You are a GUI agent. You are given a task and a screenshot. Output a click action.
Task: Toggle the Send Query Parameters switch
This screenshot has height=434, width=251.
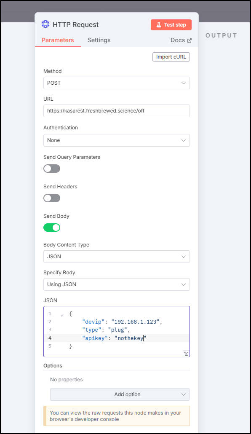point(52,169)
